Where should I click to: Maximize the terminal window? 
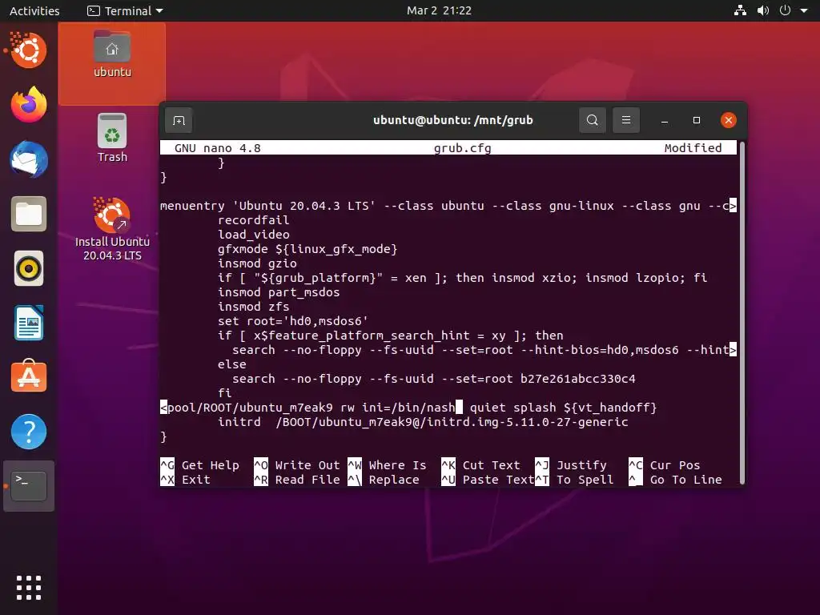[x=697, y=120]
